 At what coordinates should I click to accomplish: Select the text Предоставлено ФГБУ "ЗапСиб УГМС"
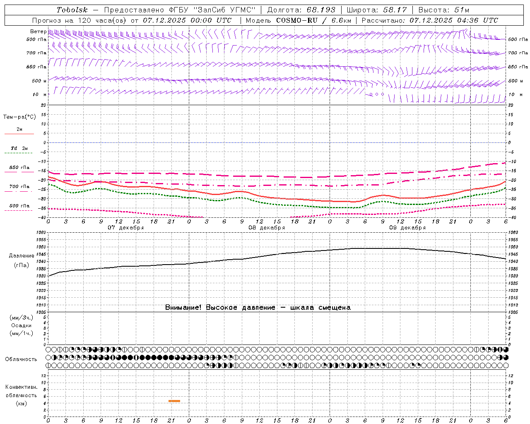(x=180, y=10)
